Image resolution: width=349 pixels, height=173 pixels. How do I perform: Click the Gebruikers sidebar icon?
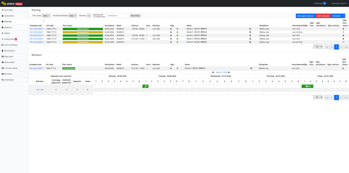(2, 56)
